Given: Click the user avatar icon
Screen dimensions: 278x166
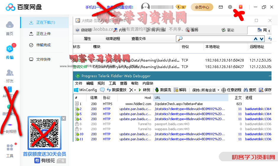Looking at the screenshot, I should pos(146,7).
